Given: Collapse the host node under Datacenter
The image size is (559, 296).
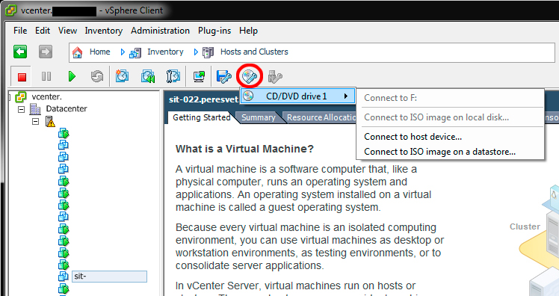Looking at the screenshot, I should point(35,122).
